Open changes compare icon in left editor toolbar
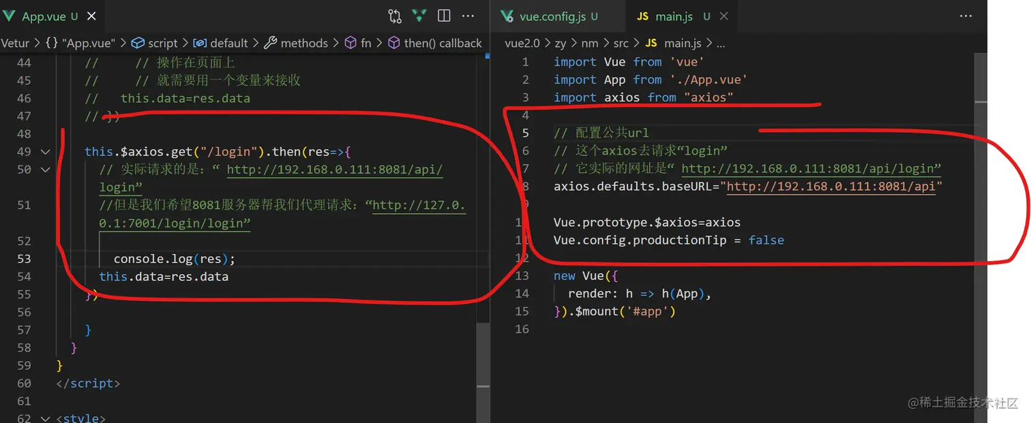The width and height of the screenshot is (1031, 423). pos(395,16)
